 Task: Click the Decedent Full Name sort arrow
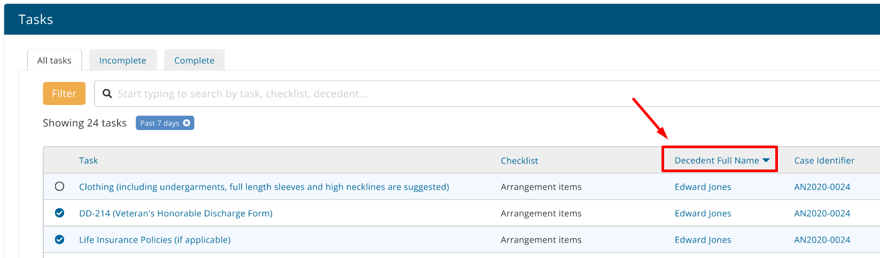click(x=766, y=160)
